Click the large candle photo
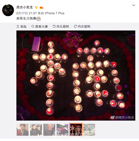 [76, 76]
